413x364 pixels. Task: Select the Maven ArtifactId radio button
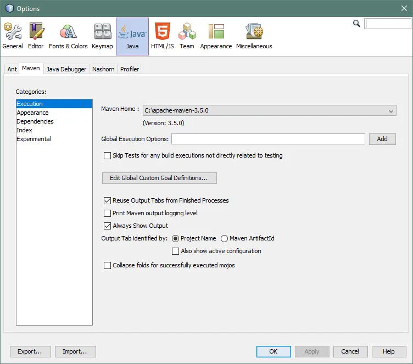pyautogui.click(x=224, y=239)
